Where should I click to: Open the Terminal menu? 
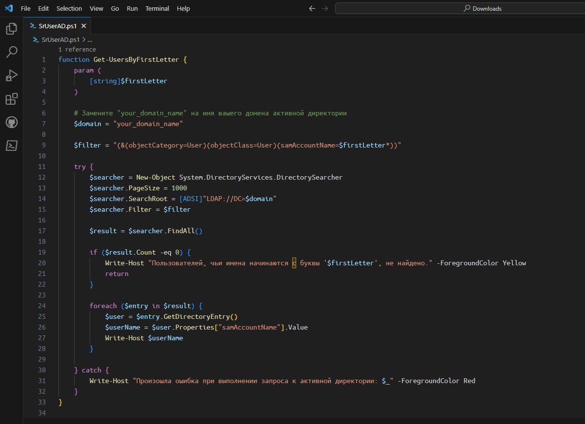157,8
